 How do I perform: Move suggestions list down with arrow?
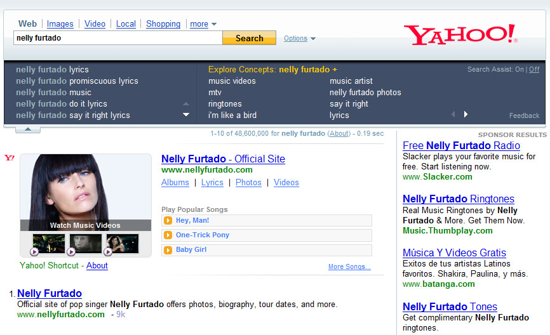186,115
